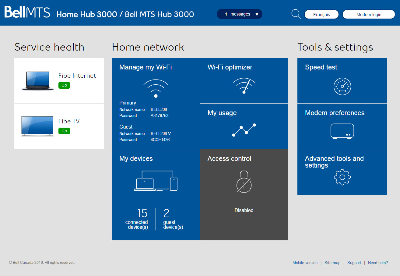The width and height of the screenshot is (400, 276).
Task: Click the Fibe Internet label
Action: tap(77, 76)
